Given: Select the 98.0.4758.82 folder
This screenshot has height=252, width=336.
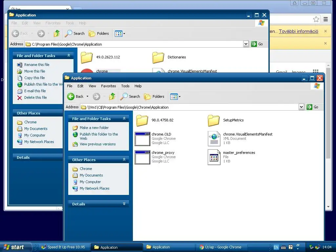Looking at the screenshot, I should 155,120.
